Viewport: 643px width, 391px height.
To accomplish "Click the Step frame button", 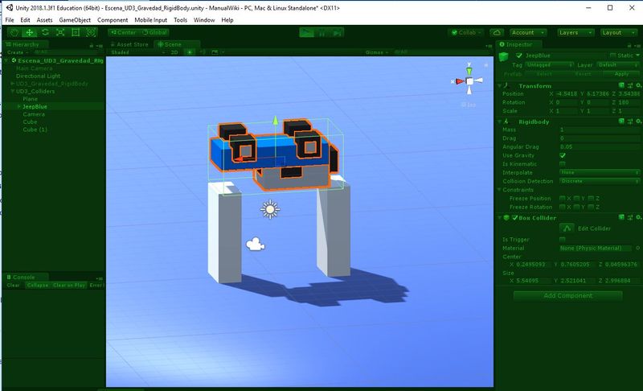I will pyautogui.click(x=337, y=33).
